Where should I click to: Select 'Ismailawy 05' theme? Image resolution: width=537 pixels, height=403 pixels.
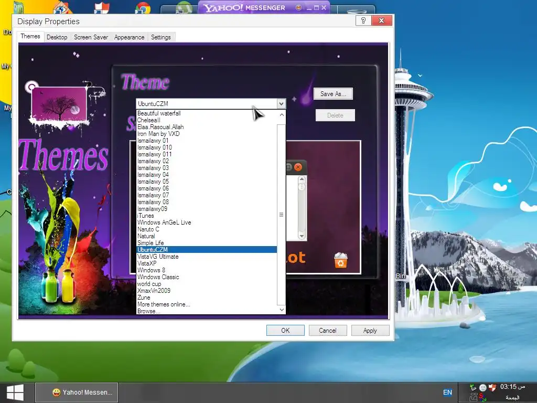207,182
